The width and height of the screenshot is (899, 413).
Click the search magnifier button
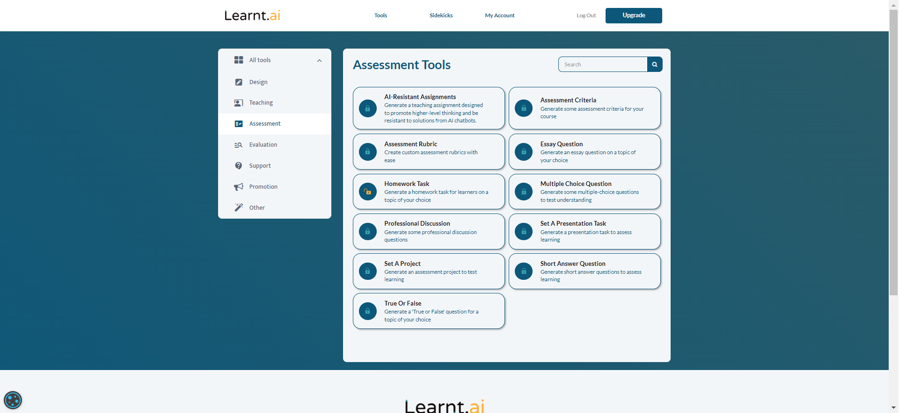click(655, 64)
